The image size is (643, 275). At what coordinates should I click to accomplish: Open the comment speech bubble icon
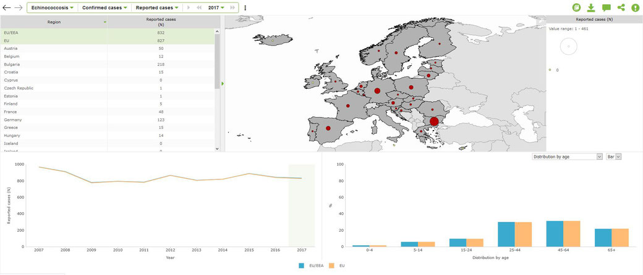tap(606, 8)
